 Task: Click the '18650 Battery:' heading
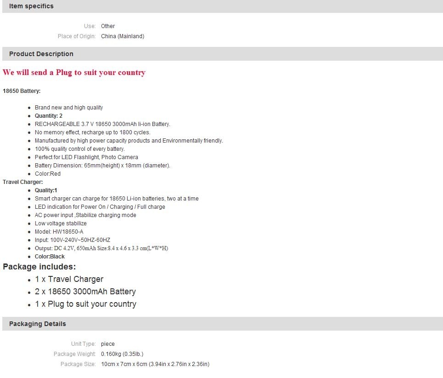22,91
